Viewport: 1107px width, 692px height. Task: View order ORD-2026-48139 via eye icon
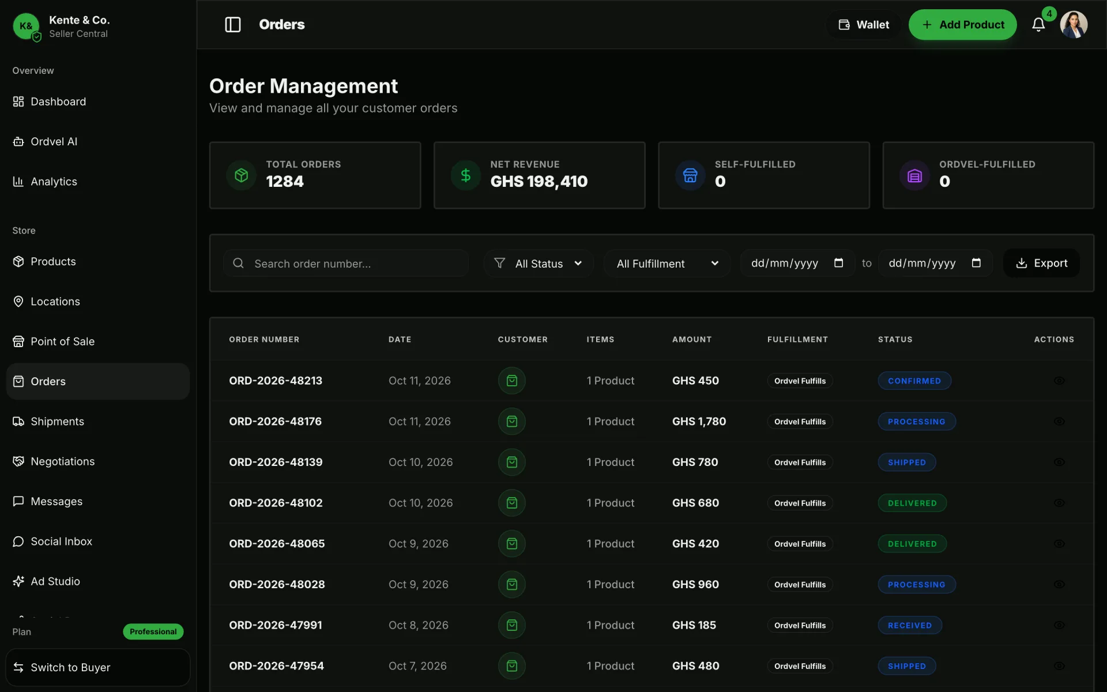[x=1059, y=462]
